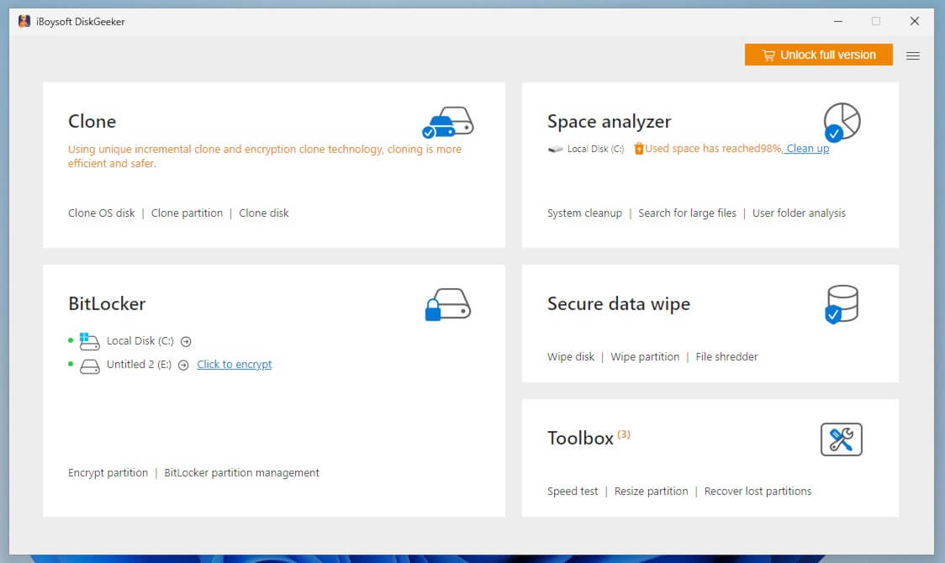Image resolution: width=945 pixels, height=563 pixels.
Task: Choose Clone partition option
Action: 187,213
